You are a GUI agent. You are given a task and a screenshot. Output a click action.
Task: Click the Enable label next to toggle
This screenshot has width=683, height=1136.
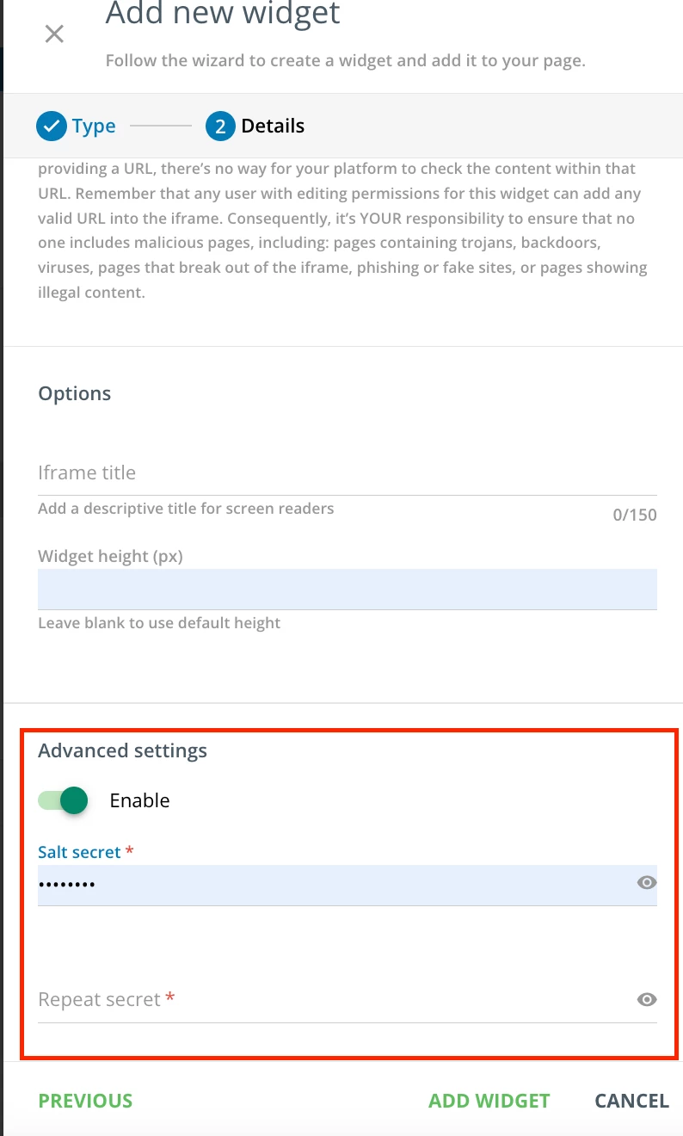pyautogui.click(x=139, y=800)
